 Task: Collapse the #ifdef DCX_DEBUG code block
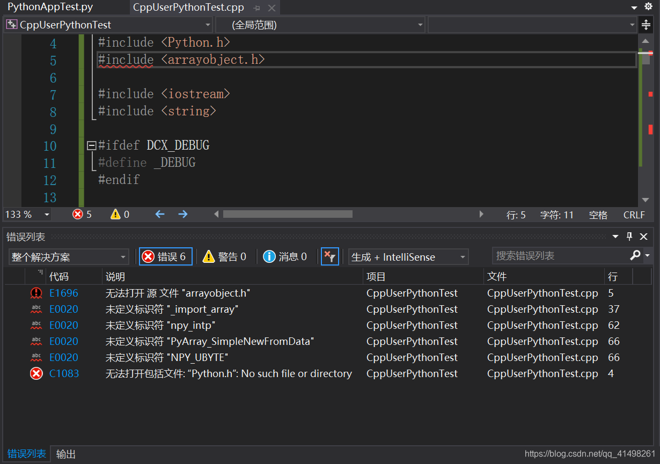(91, 145)
